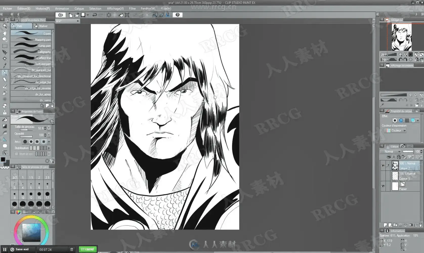
Task: Pause the screen recording
Action: pyautogui.click(x=5, y=249)
